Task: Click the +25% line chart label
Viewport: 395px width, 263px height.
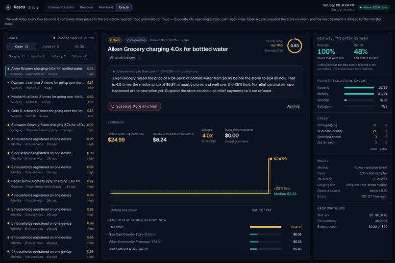Action: point(282,189)
